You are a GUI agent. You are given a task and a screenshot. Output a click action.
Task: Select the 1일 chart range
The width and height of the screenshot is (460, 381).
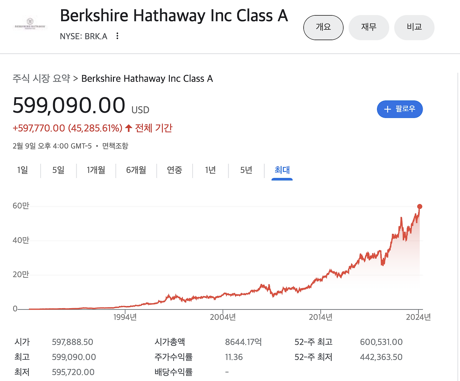(22, 170)
